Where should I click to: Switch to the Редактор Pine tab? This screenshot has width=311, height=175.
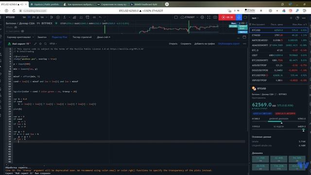pyautogui.click(x=59, y=37)
